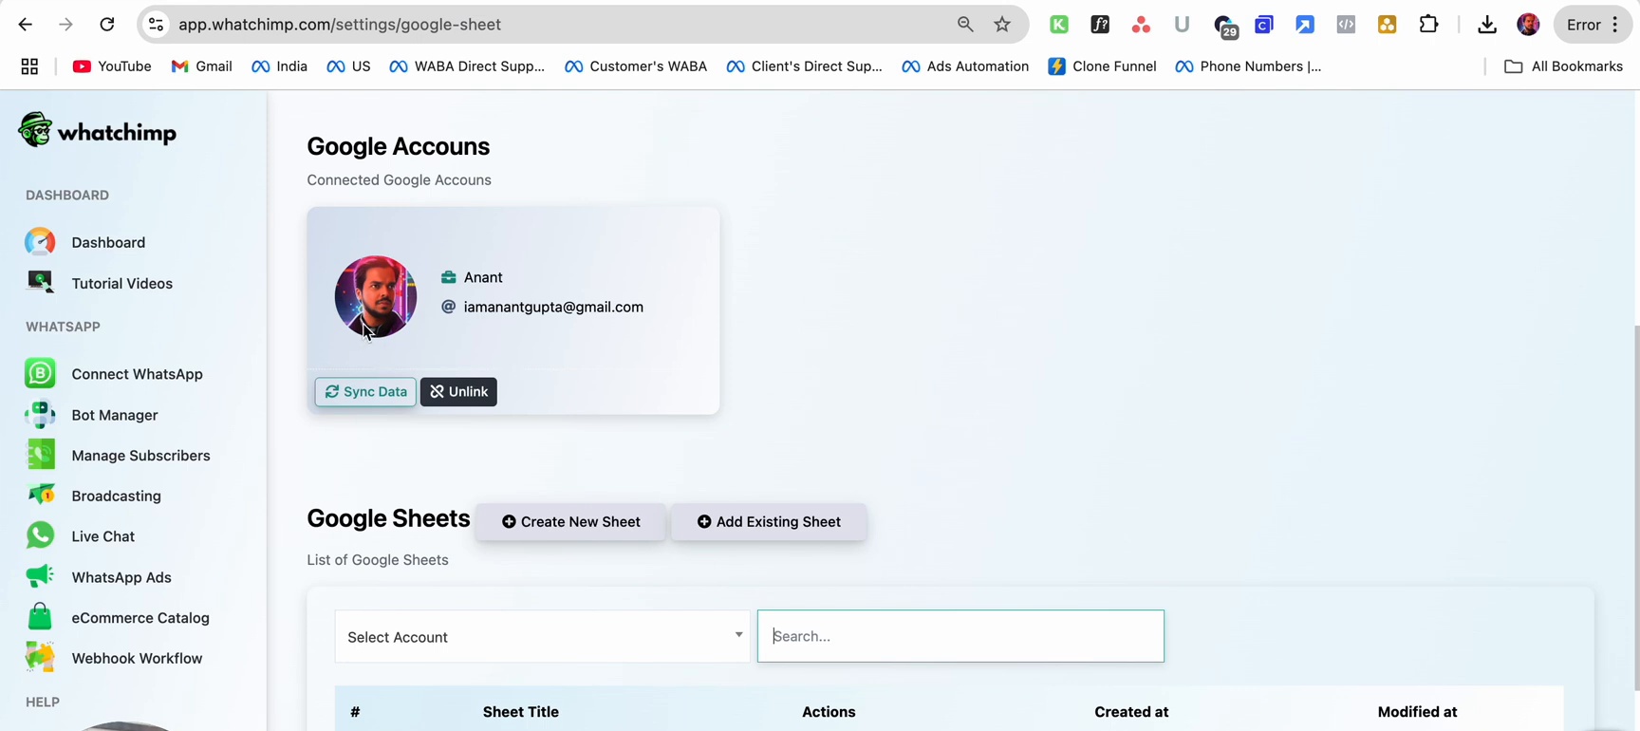Open the browser Extensions puzzle icon

tap(1428, 25)
